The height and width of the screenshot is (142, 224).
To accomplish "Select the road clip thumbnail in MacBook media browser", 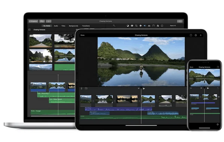I will pos(41,41).
